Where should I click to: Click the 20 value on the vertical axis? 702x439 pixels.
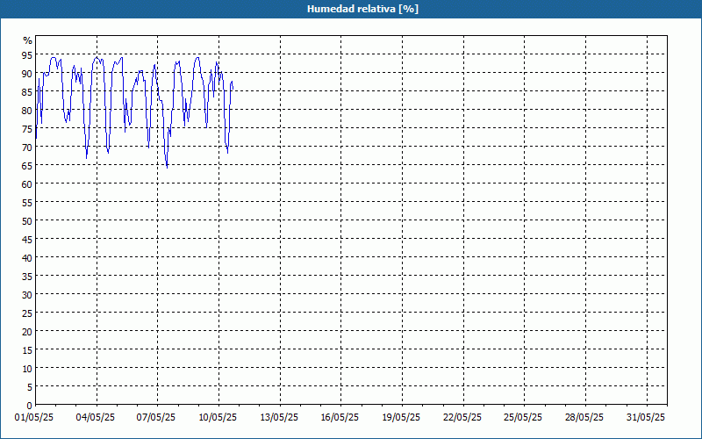click(27, 332)
